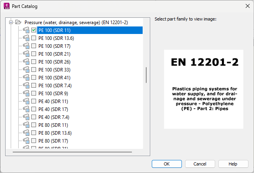Tick the PE 40 (SDR 17) checkbox
Viewport: 254px width, 173px height.
(34, 109)
